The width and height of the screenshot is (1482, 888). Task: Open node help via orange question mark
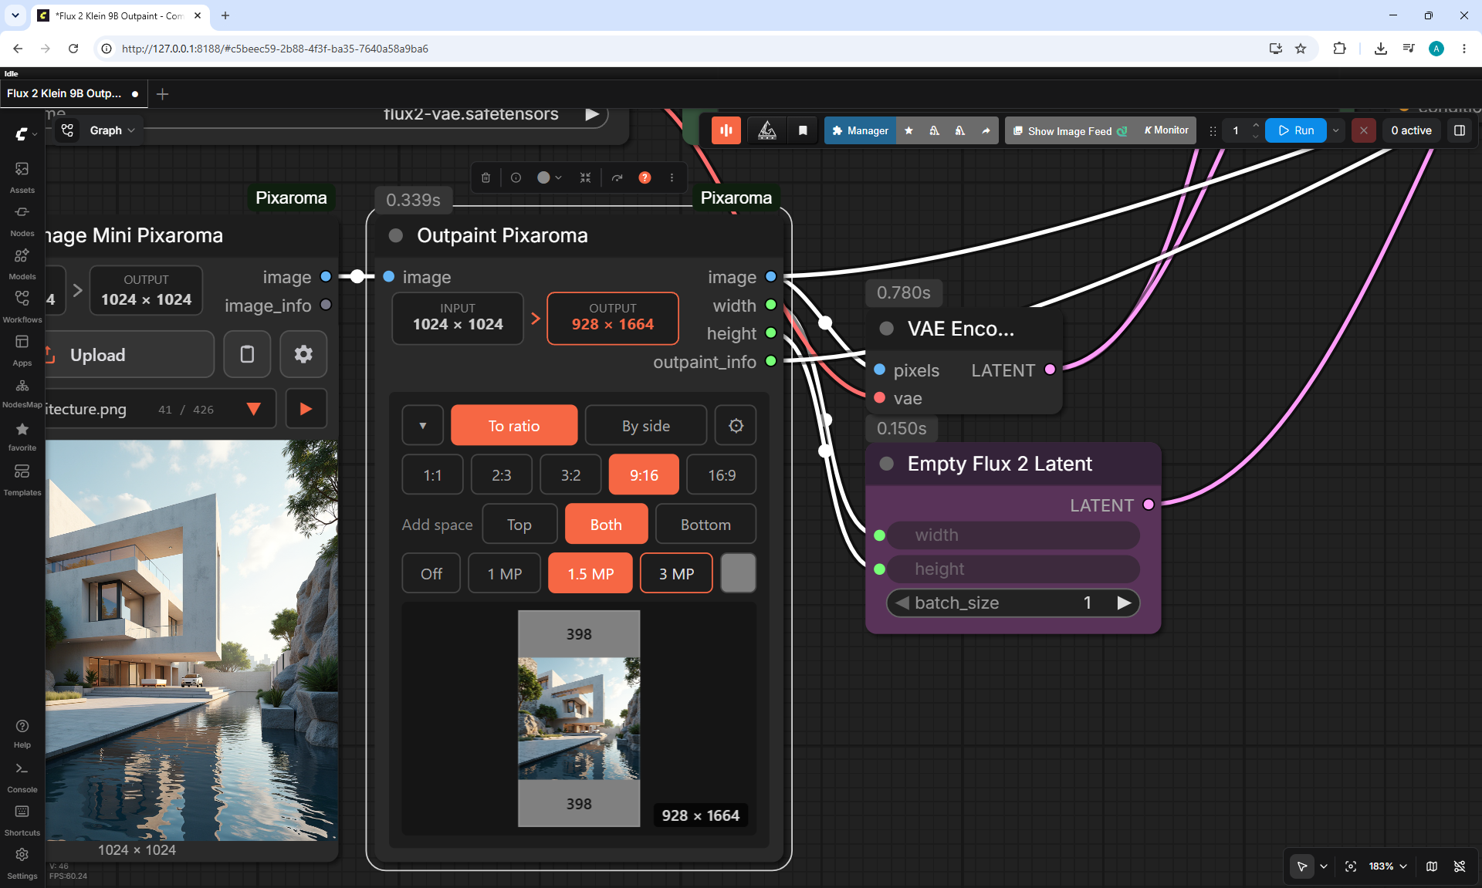645,177
